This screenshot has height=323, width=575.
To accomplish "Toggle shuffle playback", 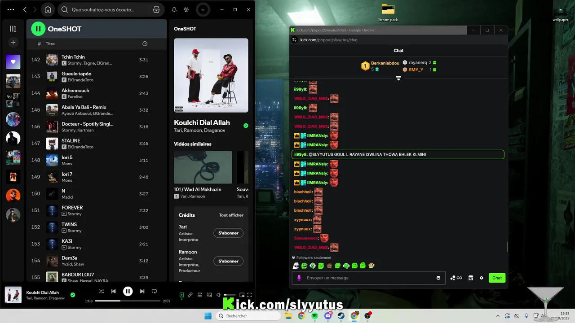I will click(102, 291).
